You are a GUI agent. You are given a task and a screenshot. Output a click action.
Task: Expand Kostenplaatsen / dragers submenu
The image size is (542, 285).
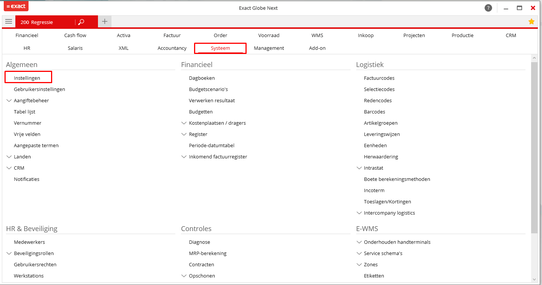(x=184, y=123)
